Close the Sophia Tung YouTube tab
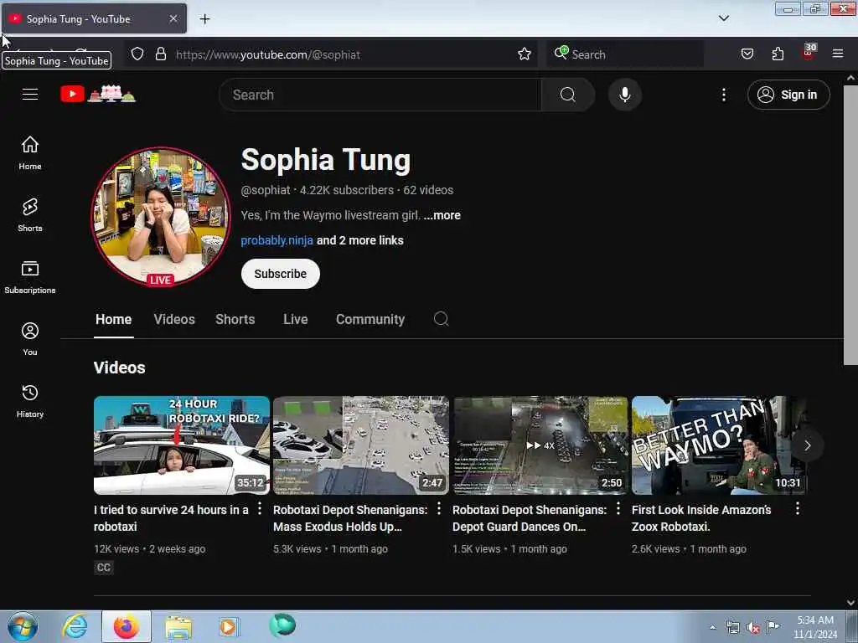Screen dimensions: 858x643 (173, 18)
